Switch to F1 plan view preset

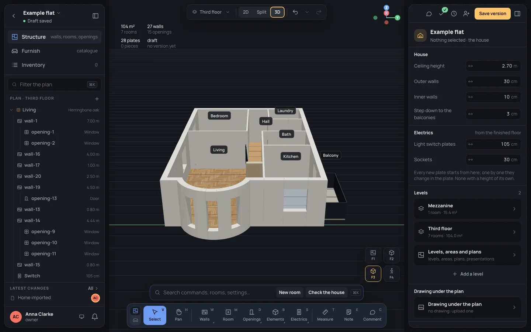373,255
